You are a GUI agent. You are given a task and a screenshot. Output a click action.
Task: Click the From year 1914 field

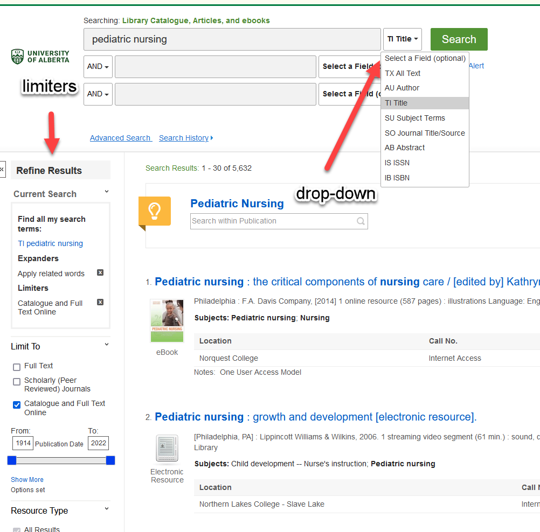23,443
